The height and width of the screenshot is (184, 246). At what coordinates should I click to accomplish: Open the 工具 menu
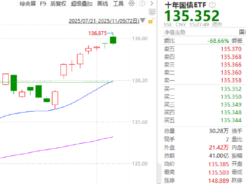click(118, 4)
